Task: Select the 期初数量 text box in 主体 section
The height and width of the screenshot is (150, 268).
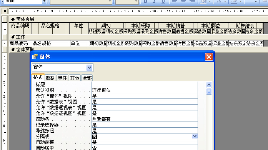Action: (98, 43)
